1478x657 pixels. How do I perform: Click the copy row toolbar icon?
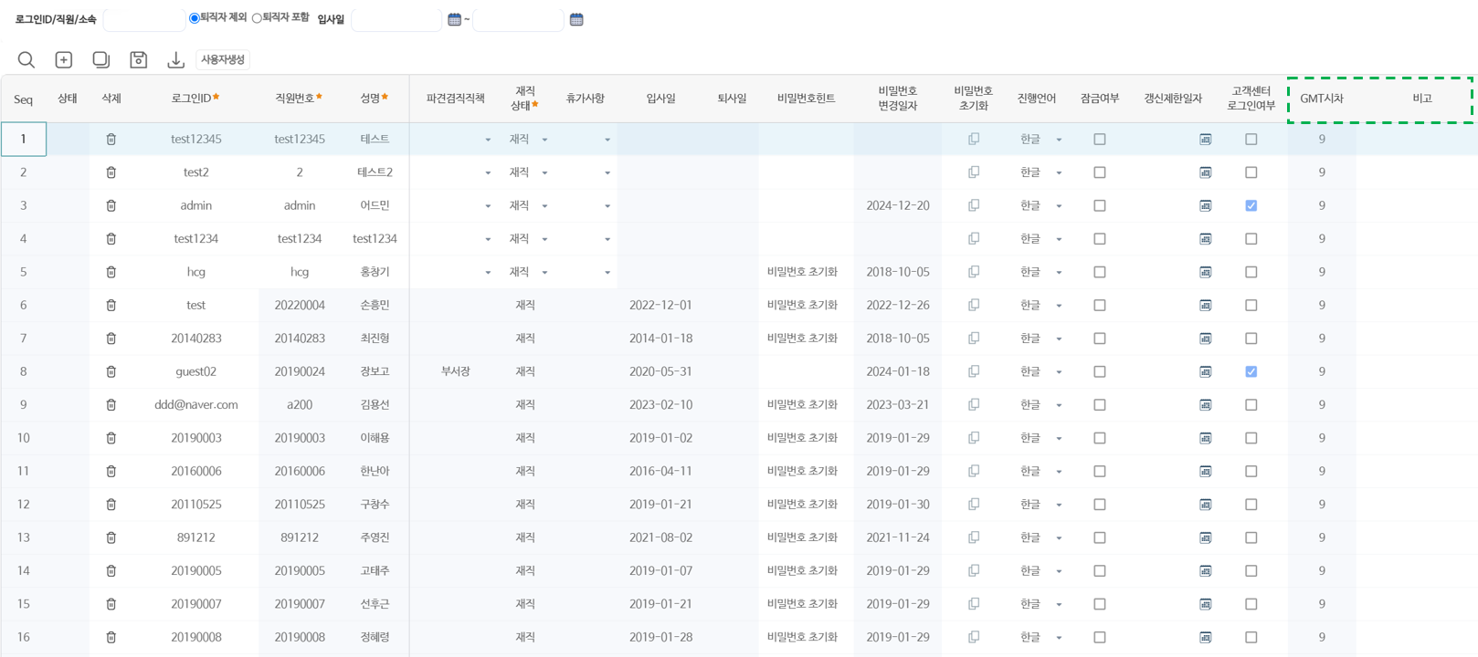point(101,59)
